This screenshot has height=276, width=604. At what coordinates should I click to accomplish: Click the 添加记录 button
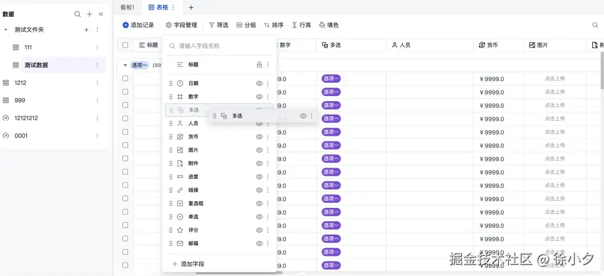pyautogui.click(x=138, y=25)
